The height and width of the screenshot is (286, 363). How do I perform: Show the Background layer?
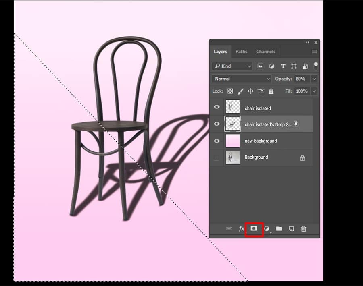click(x=217, y=158)
